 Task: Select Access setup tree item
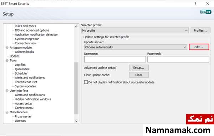click(x=23, y=104)
